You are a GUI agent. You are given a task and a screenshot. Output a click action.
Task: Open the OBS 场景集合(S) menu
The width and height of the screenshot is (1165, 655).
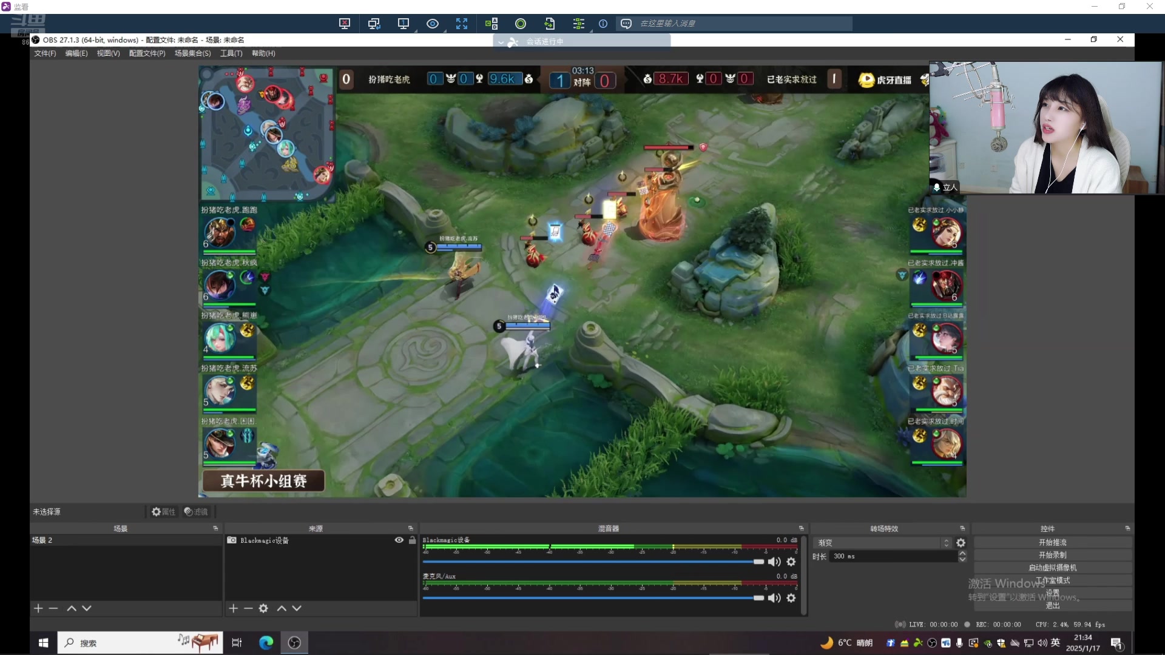click(x=193, y=53)
